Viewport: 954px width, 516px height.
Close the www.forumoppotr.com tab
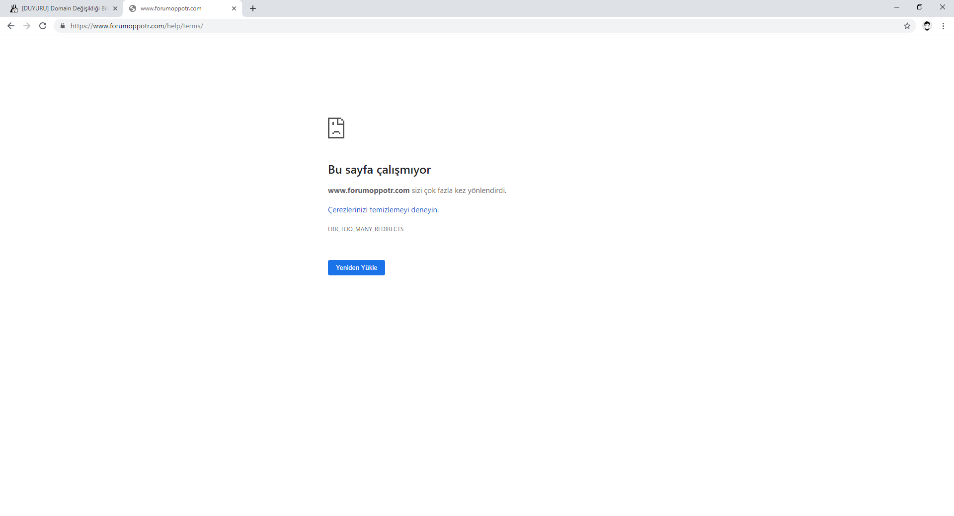(x=234, y=8)
